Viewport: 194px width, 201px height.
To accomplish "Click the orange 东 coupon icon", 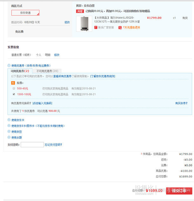I will 13,83.
